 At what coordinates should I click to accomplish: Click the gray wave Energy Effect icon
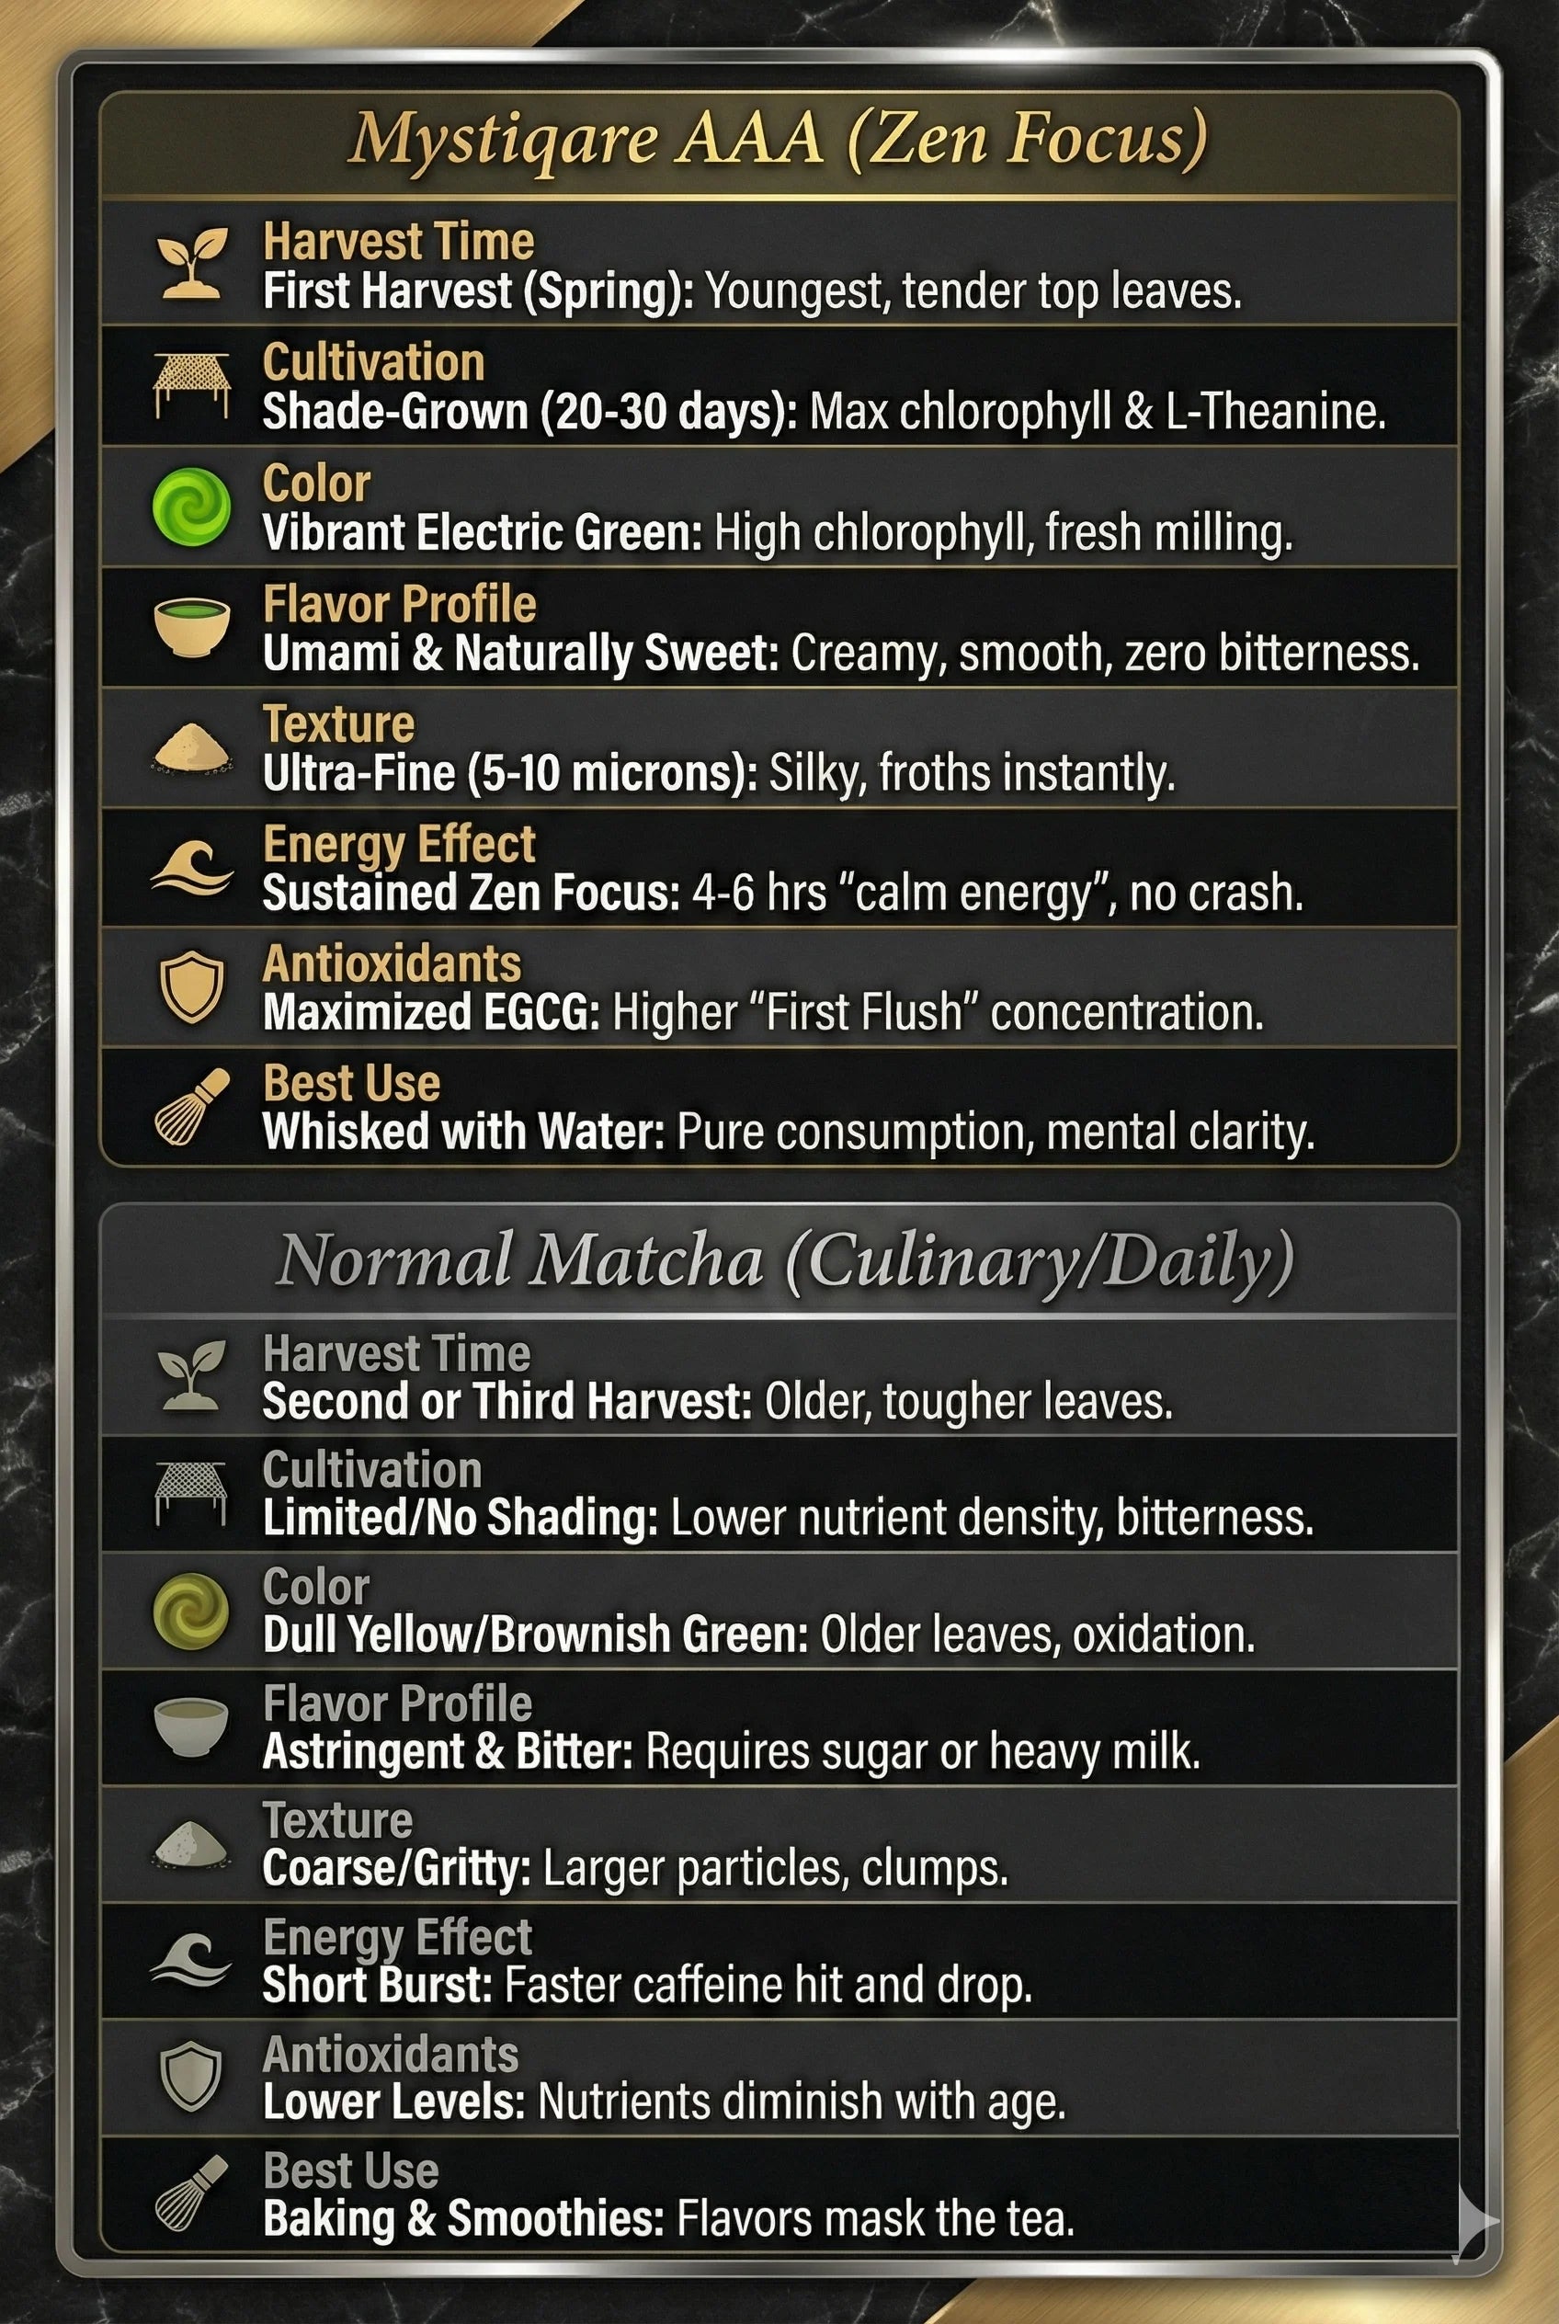192,1960
